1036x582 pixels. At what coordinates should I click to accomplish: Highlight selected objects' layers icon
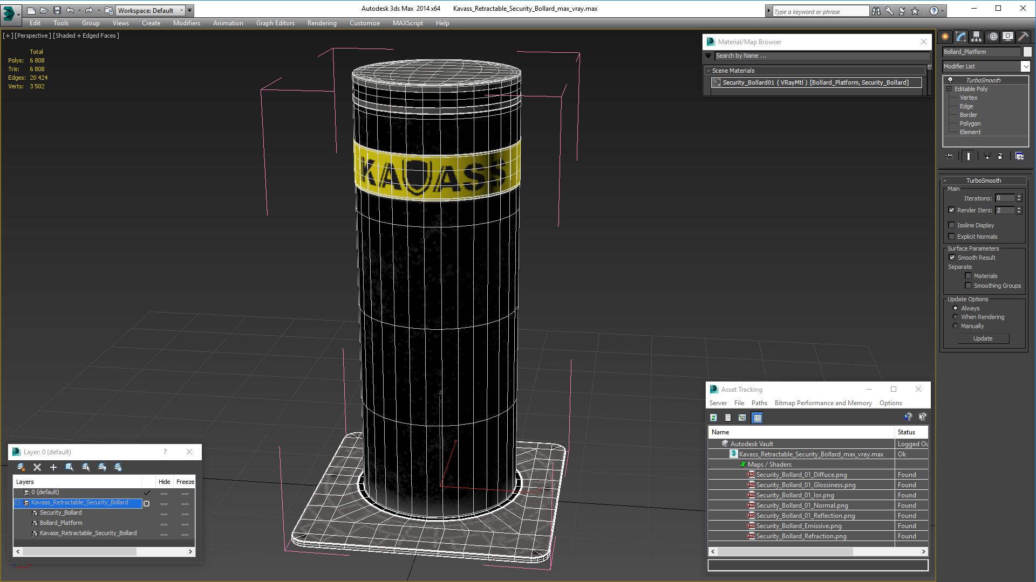tap(86, 467)
